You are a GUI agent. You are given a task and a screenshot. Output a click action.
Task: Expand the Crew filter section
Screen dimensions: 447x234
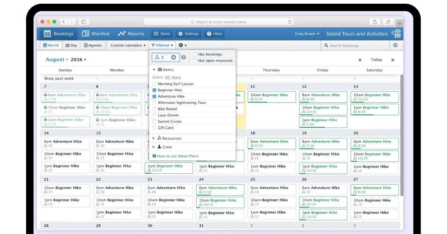[154, 147]
